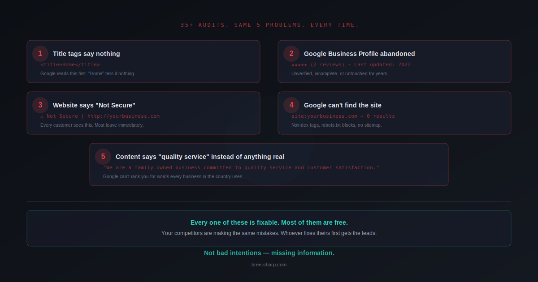
Task: Click the red number 2 badge
Action: (291, 54)
